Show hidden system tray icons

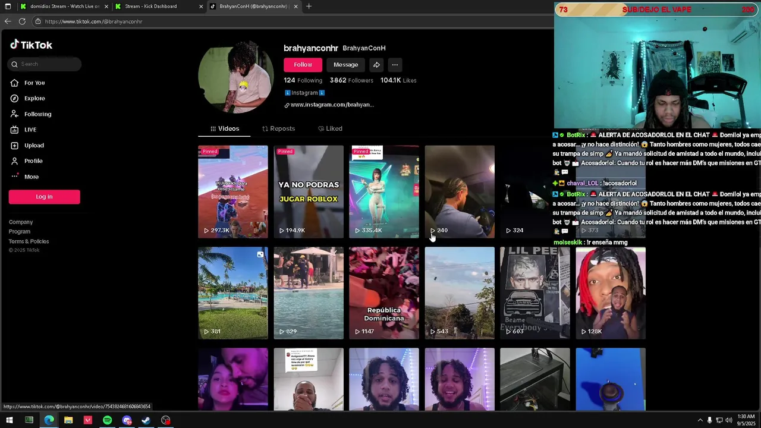(x=700, y=420)
